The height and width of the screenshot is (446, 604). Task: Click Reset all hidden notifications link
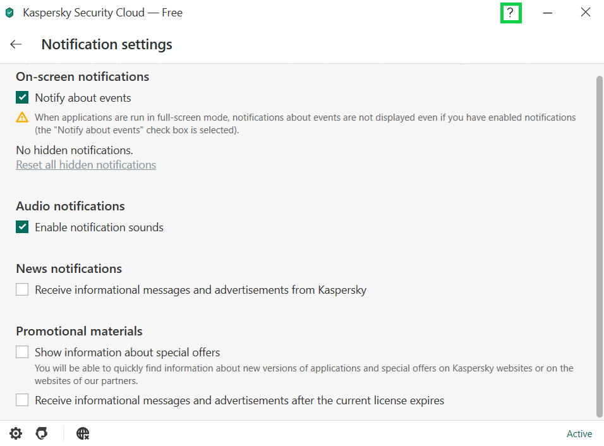click(86, 165)
